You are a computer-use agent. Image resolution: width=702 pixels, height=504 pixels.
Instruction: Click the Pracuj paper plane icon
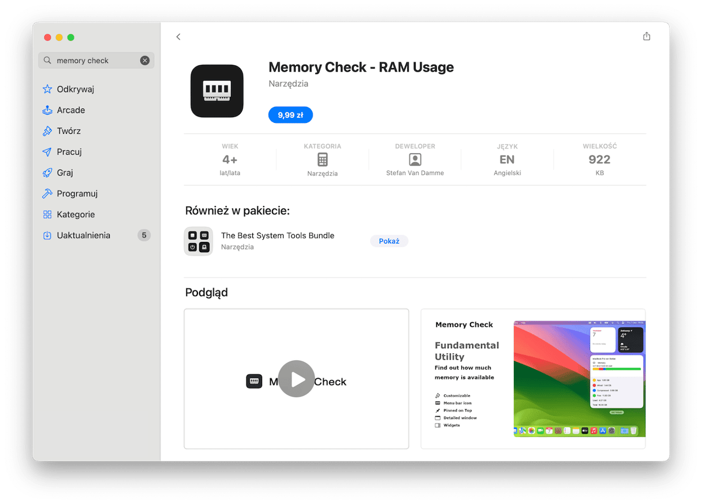pos(47,152)
